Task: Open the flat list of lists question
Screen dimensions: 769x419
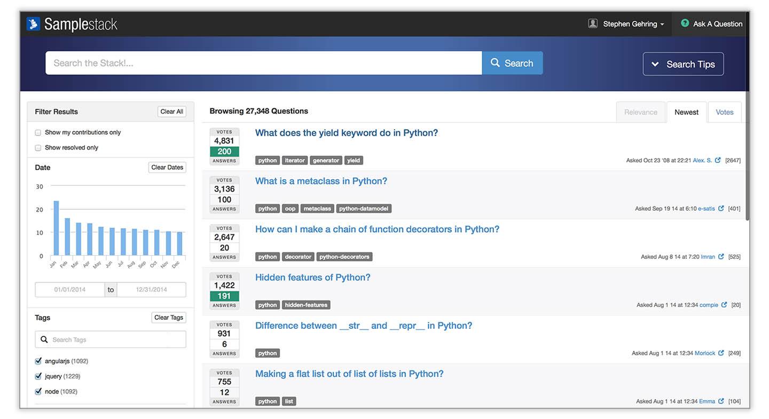Action: coord(349,374)
